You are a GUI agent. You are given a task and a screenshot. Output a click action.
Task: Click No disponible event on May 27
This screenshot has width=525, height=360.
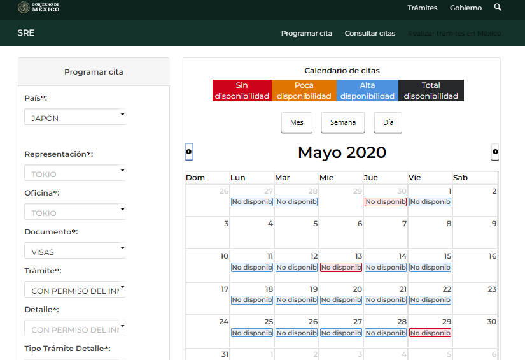pyautogui.click(x=341, y=333)
